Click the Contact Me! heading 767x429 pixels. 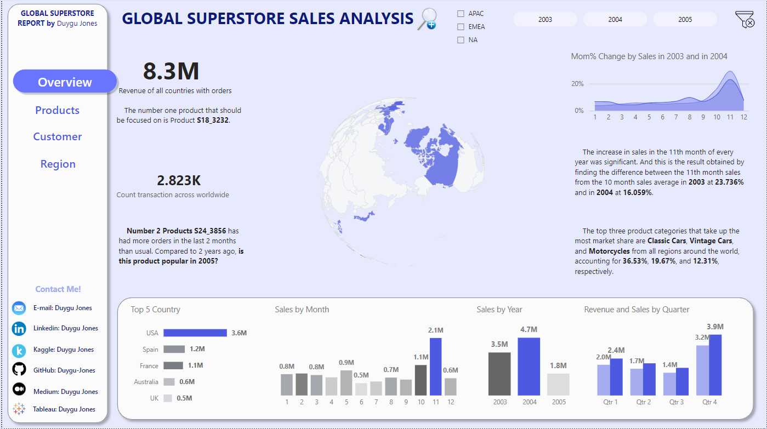[58, 289]
